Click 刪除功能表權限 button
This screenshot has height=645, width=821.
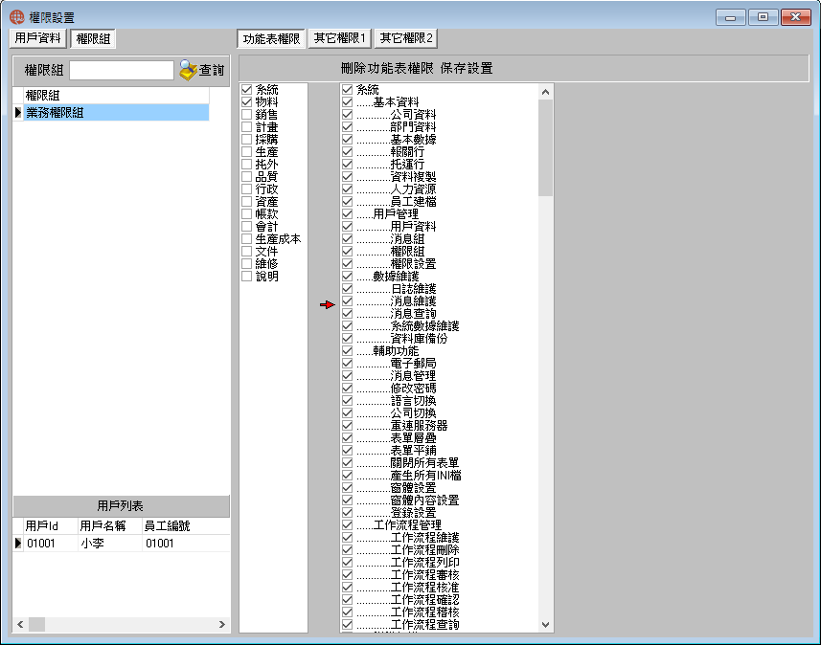pos(387,69)
